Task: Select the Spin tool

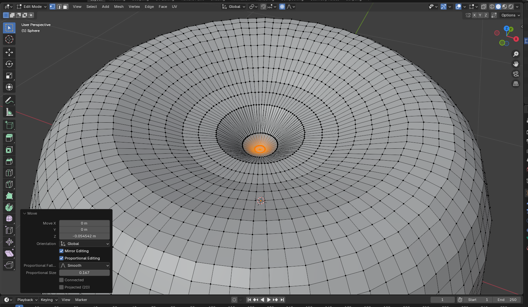Action: click(x=9, y=207)
